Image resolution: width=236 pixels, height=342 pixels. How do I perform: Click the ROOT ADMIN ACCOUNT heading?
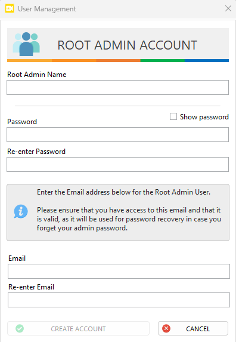pyautogui.click(x=127, y=45)
